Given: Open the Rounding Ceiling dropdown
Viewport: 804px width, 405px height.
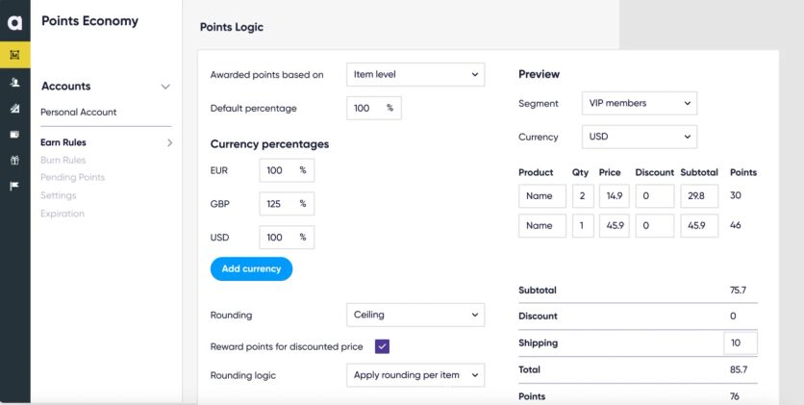Looking at the screenshot, I should (x=415, y=315).
